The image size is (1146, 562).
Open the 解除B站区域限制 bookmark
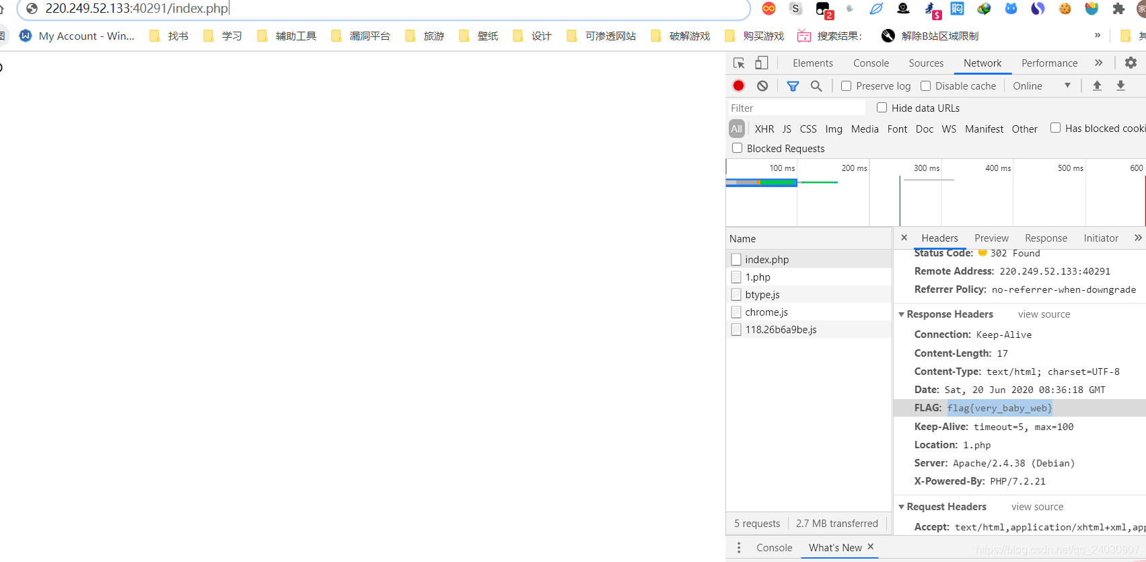click(930, 36)
